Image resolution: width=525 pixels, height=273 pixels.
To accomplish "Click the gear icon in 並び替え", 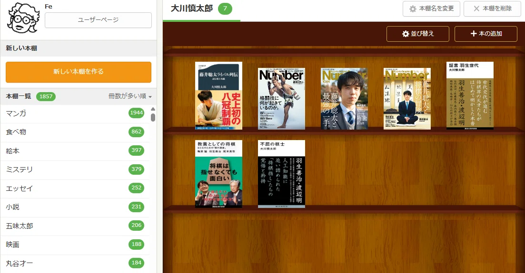I will 406,34.
